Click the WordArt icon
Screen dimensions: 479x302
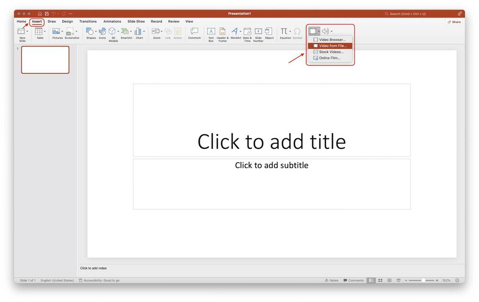(234, 31)
